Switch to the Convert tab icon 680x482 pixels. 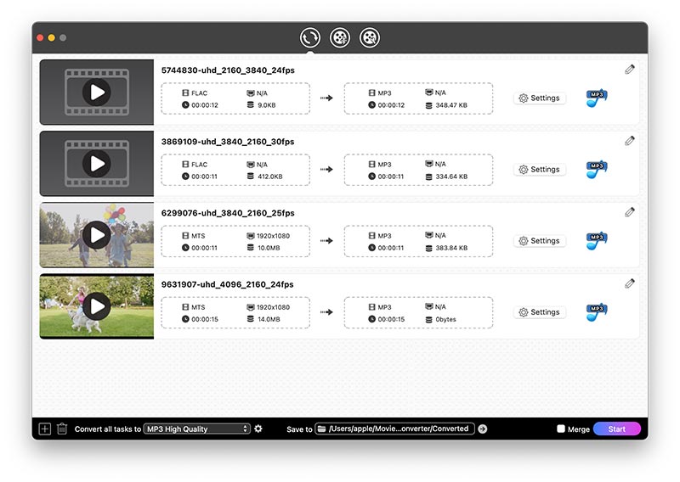tap(310, 37)
